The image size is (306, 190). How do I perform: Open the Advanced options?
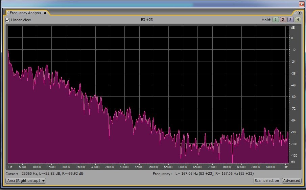pyautogui.click(x=291, y=181)
